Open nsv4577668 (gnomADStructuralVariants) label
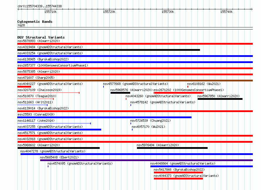The image size is (261, 190). pyautogui.click(x=135, y=84)
